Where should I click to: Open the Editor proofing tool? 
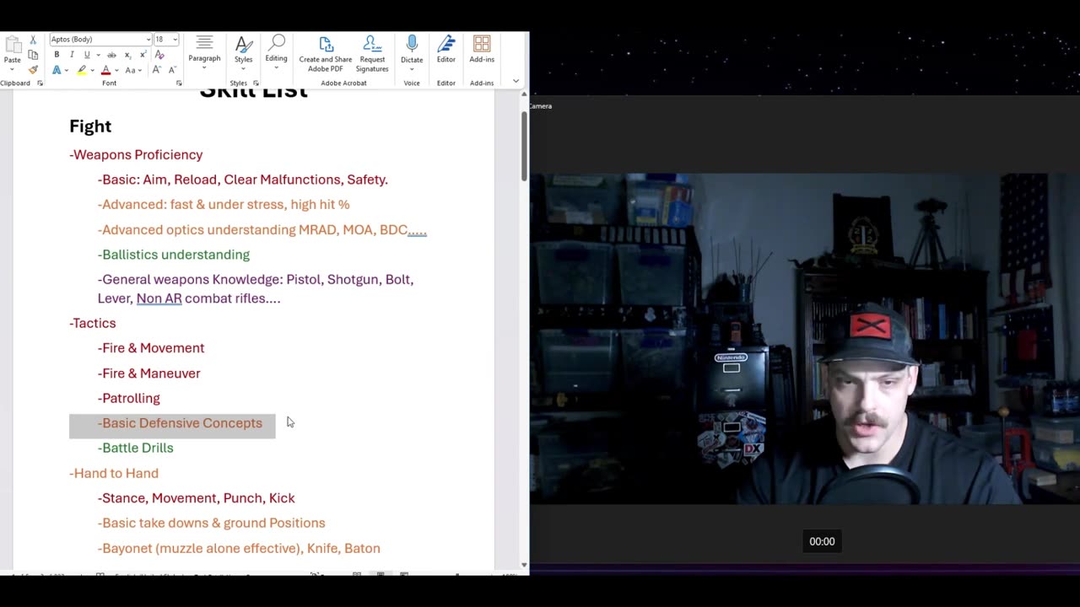coord(446,50)
